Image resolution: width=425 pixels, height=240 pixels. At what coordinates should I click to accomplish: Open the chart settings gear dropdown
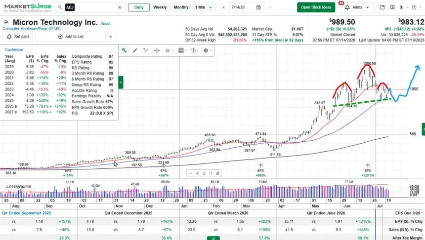pos(208,50)
